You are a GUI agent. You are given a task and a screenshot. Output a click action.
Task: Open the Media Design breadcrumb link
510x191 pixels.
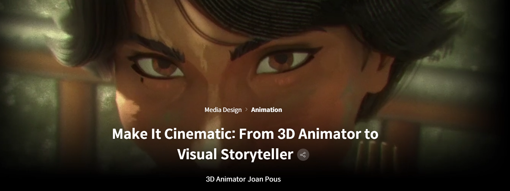223,110
